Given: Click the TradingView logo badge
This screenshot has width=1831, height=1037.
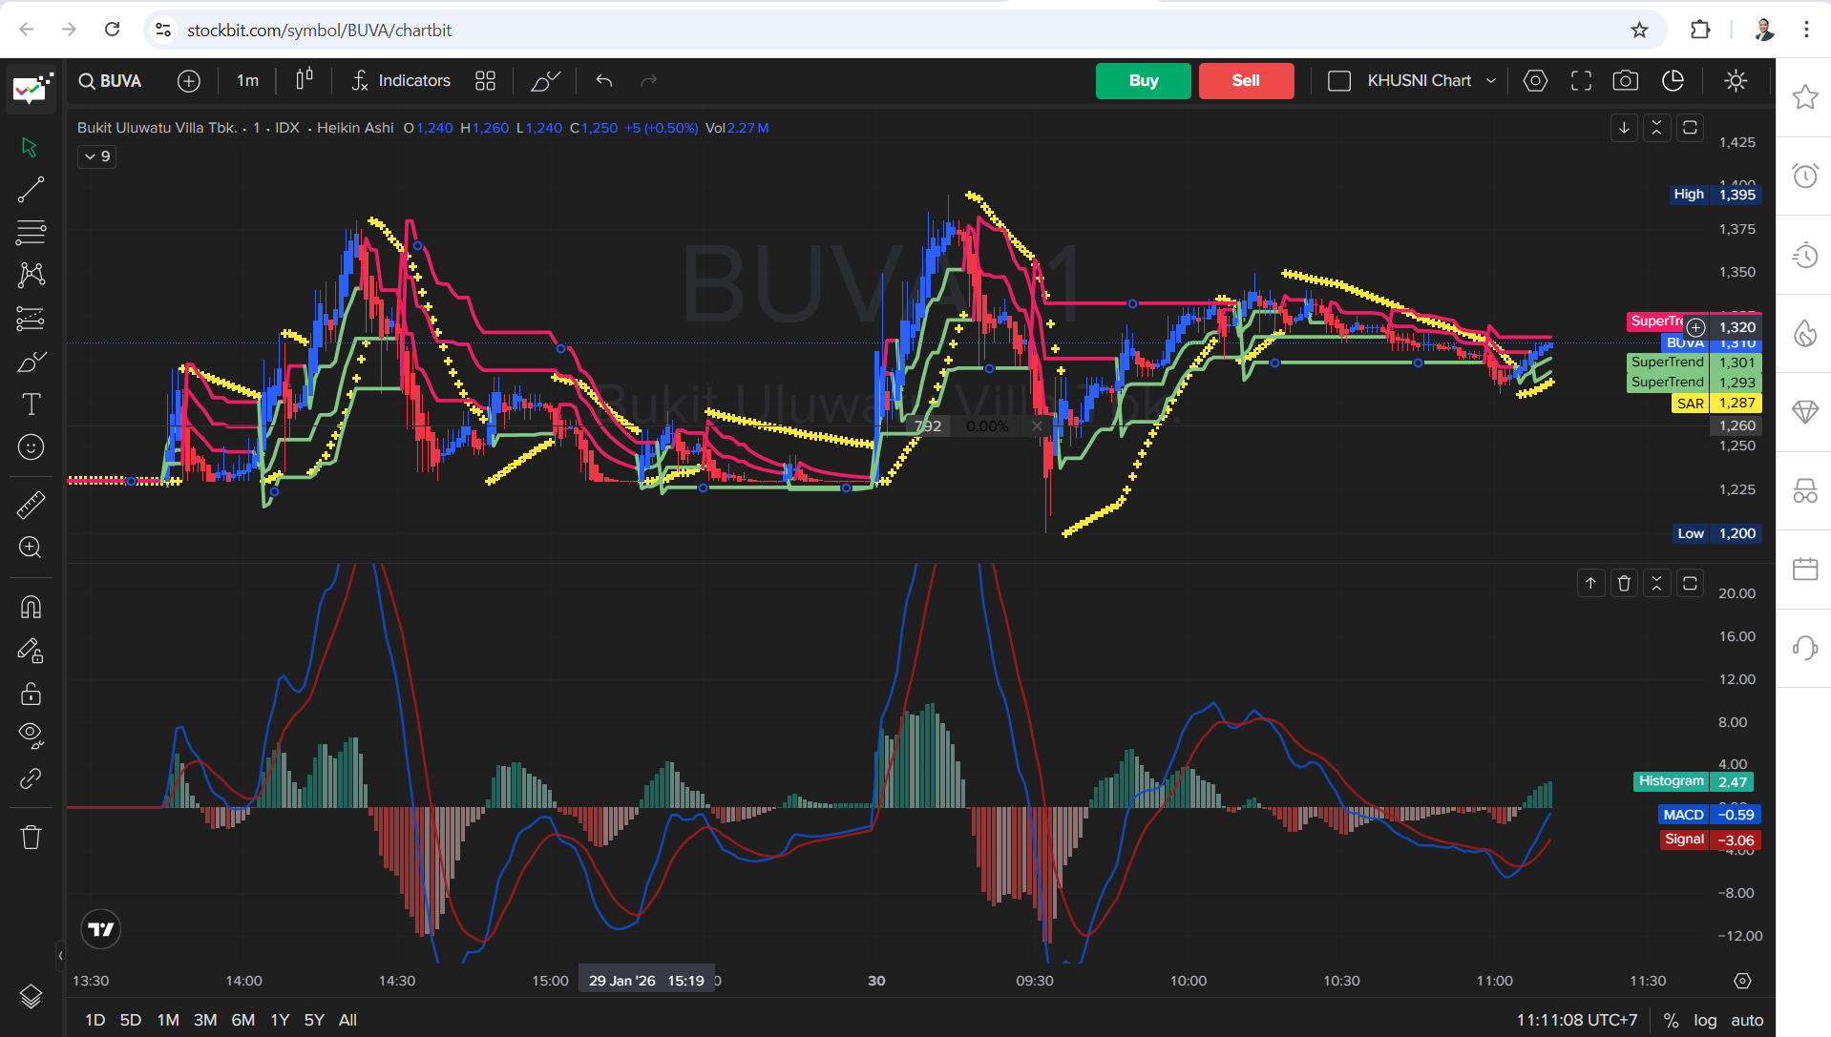Looking at the screenshot, I should point(101,929).
